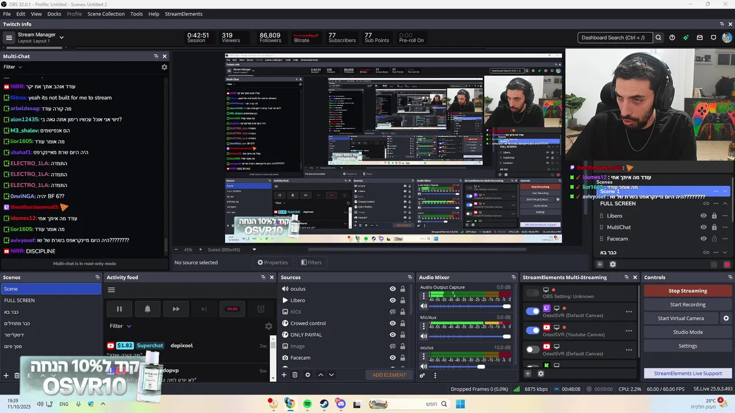The height and width of the screenshot is (413, 735).
Task: Hide the Crowed control source
Action: pyautogui.click(x=393, y=324)
